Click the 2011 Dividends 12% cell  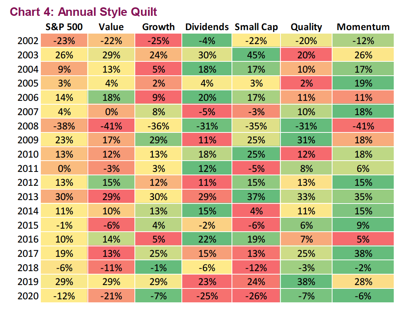coord(207,168)
